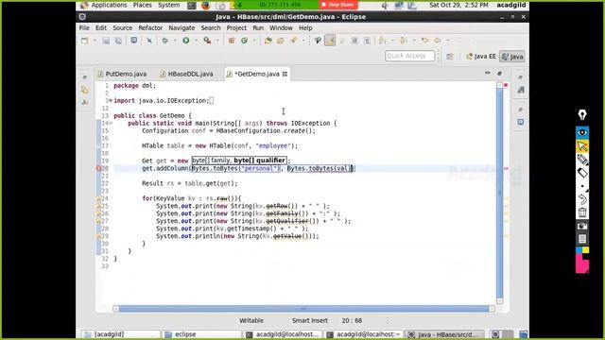Open the Run dropdown arrow
605x340 pixels.
(x=196, y=41)
